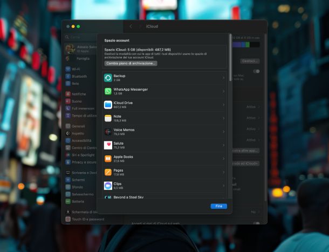Click the Rete sidebar icon

coord(68,83)
